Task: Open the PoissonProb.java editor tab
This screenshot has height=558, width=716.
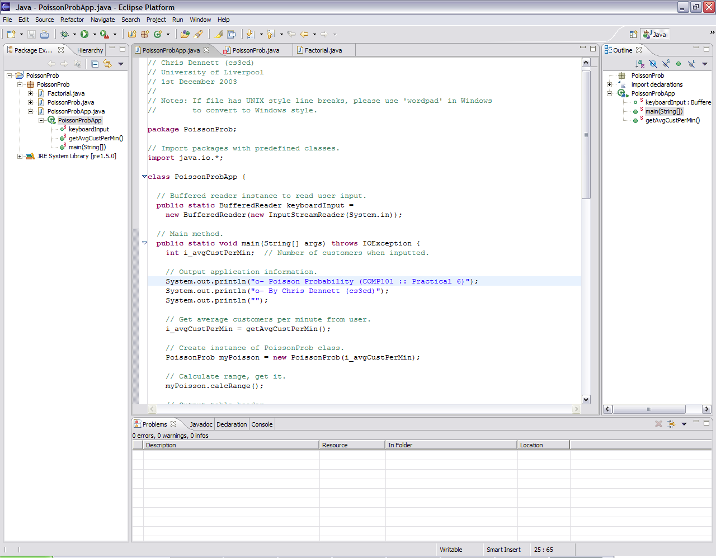Action: (256, 50)
